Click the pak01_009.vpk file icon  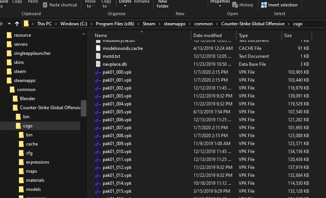click(x=98, y=143)
